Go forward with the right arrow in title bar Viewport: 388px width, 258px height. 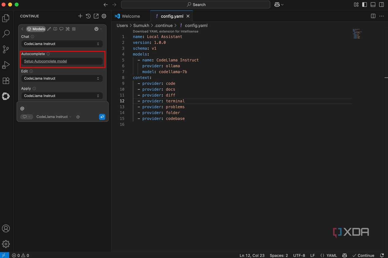[114, 5]
